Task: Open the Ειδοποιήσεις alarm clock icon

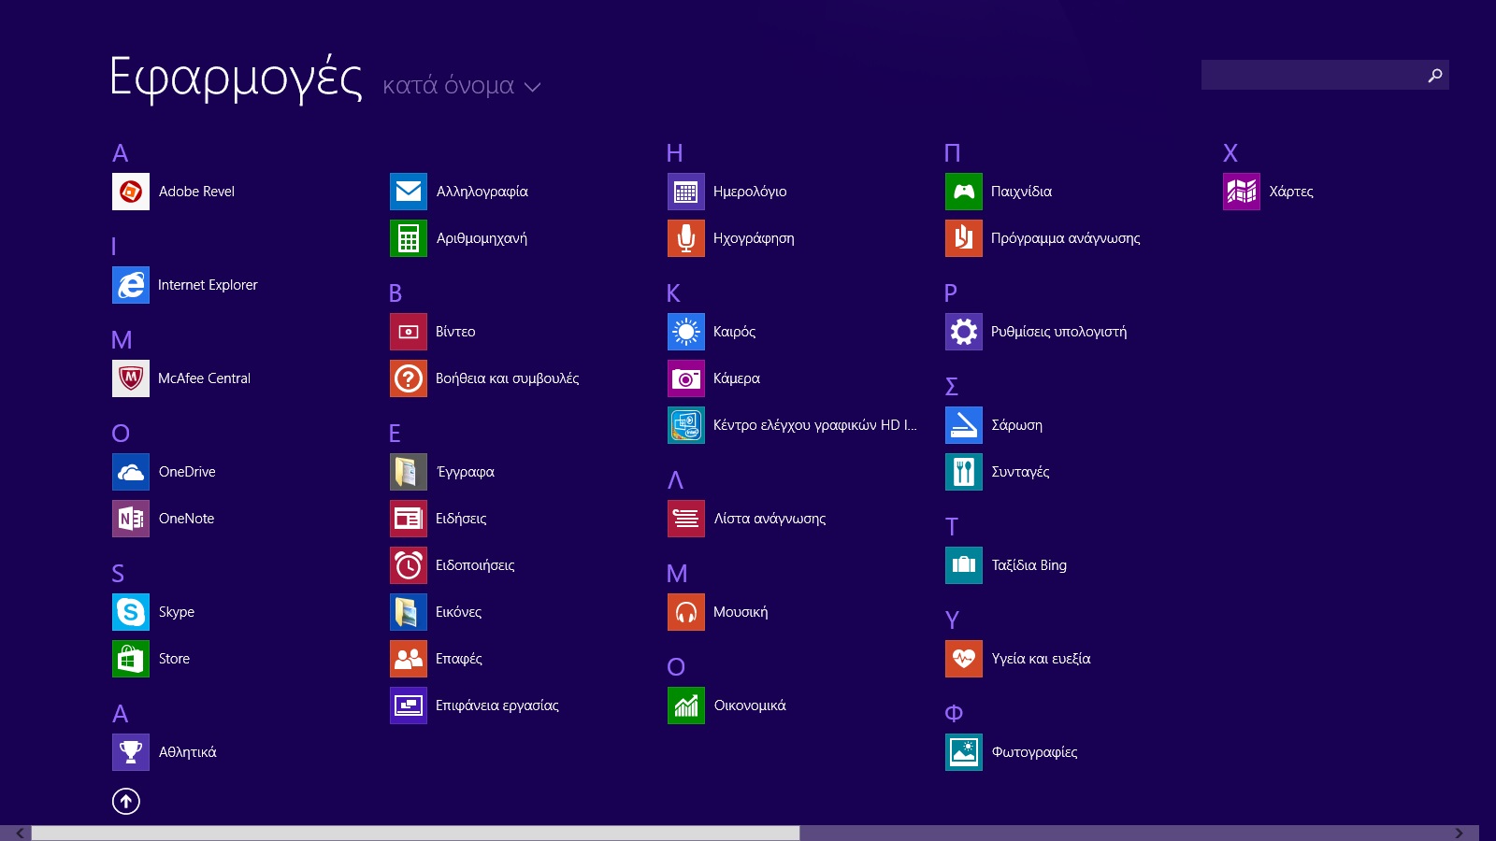Action: pyautogui.click(x=409, y=565)
